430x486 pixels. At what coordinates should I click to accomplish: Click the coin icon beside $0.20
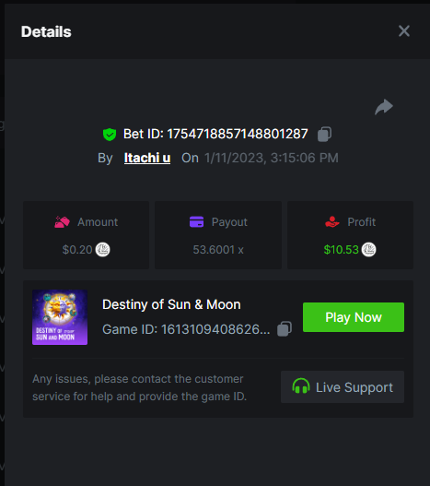click(102, 250)
